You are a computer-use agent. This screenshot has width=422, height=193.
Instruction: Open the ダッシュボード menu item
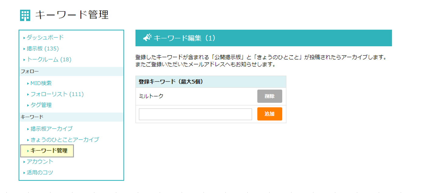pos(45,37)
